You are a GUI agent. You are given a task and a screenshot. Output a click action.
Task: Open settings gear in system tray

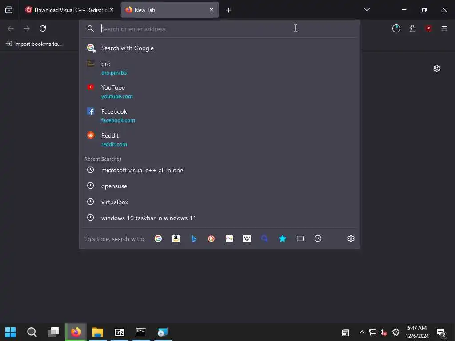tap(396, 332)
